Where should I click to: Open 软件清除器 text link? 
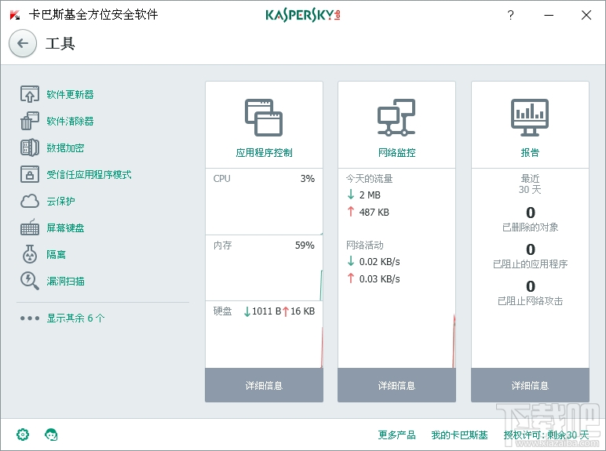click(x=70, y=122)
